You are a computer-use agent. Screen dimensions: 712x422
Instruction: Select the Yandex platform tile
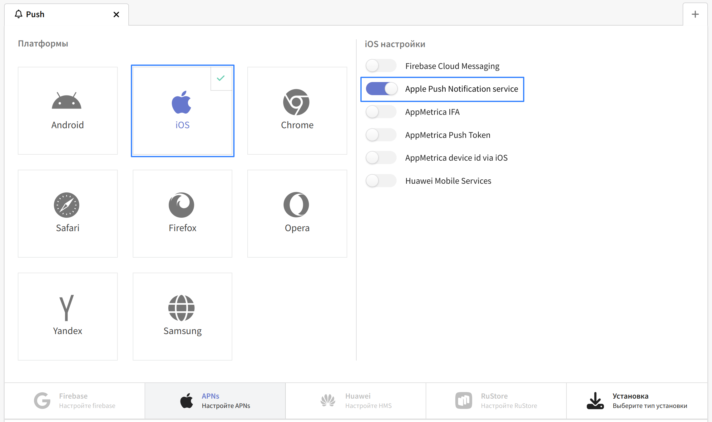[67, 316]
